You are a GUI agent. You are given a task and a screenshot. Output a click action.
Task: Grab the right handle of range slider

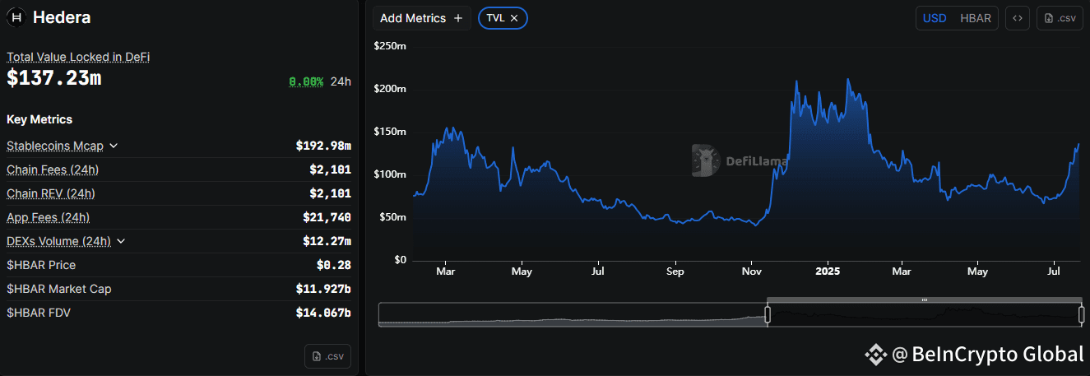[1082, 314]
